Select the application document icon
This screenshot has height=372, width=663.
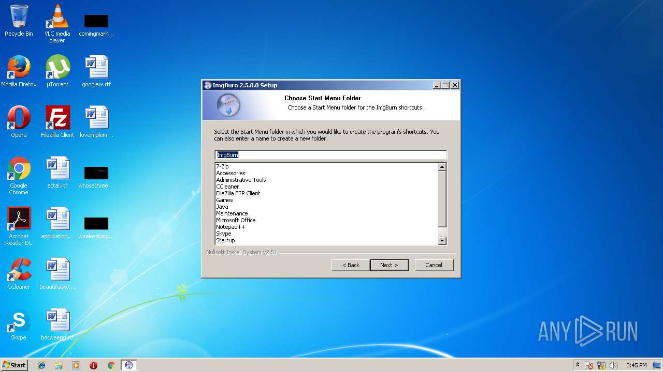(57, 223)
